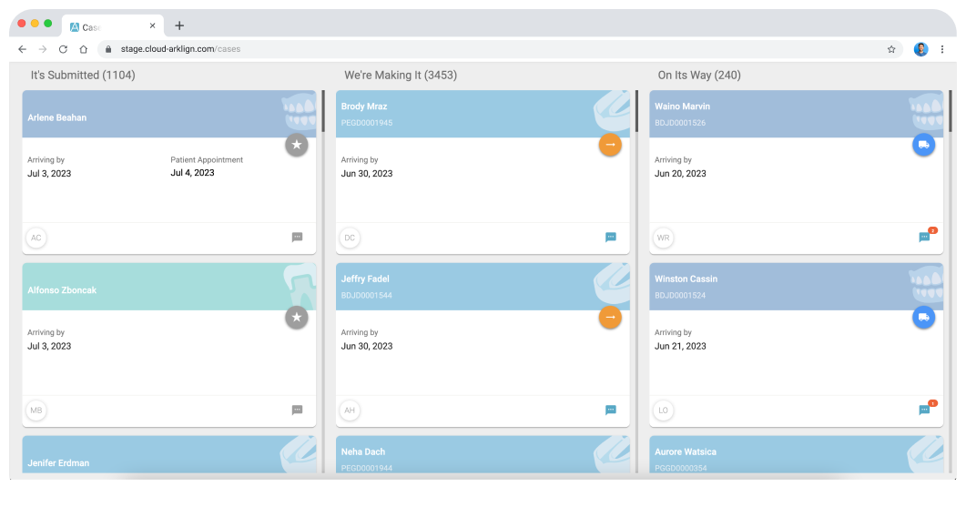The image size is (966, 507).
Task: Open unread messages on Waino Marvin card
Action: coord(927,236)
